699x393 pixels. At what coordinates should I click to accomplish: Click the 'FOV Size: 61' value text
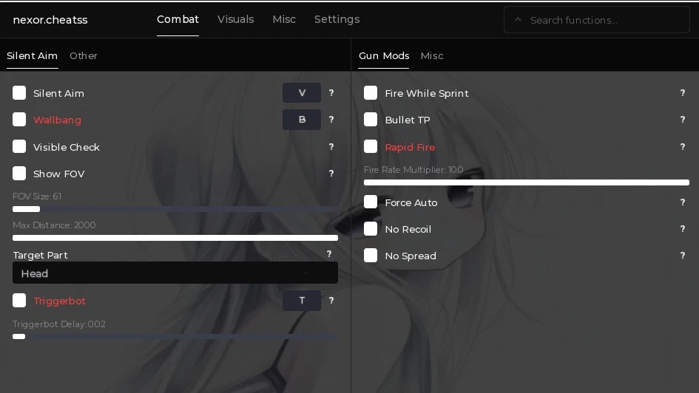click(37, 196)
